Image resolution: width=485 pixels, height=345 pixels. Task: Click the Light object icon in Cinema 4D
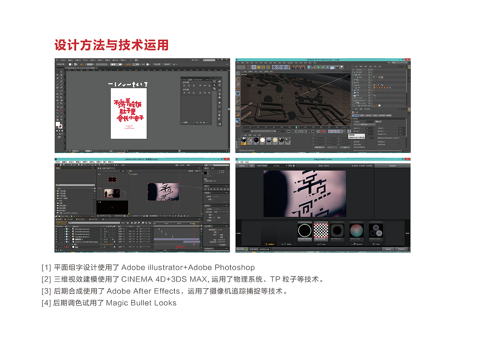click(342, 67)
